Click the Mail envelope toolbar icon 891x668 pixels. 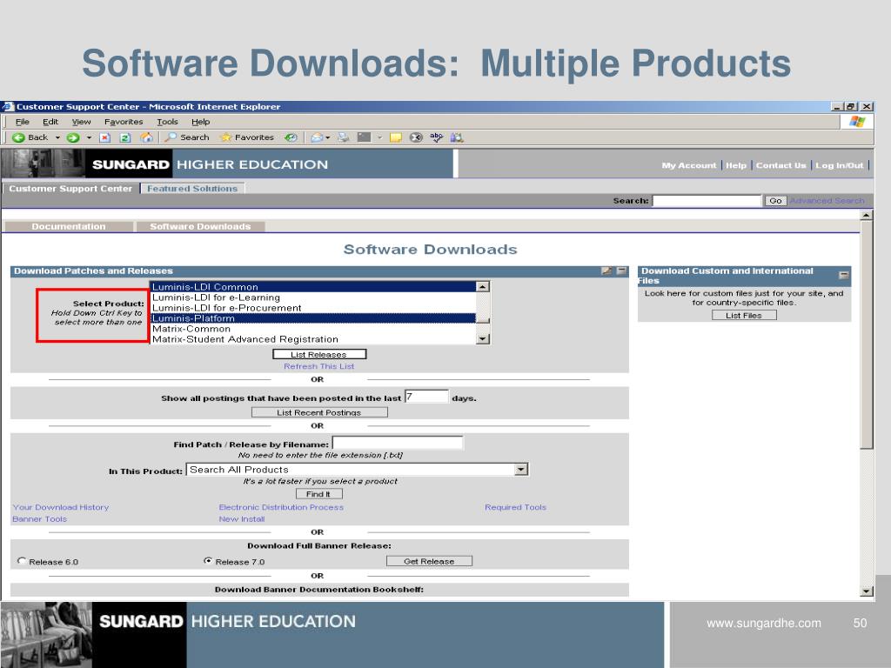[317, 137]
